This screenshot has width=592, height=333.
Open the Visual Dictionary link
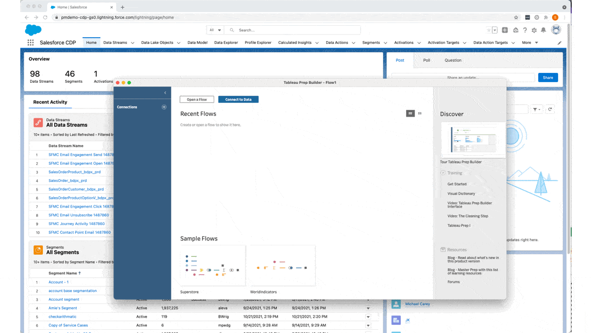coord(461,193)
